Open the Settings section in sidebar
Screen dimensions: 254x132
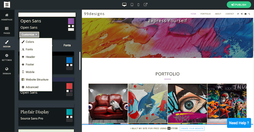pyautogui.click(x=7, y=57)
